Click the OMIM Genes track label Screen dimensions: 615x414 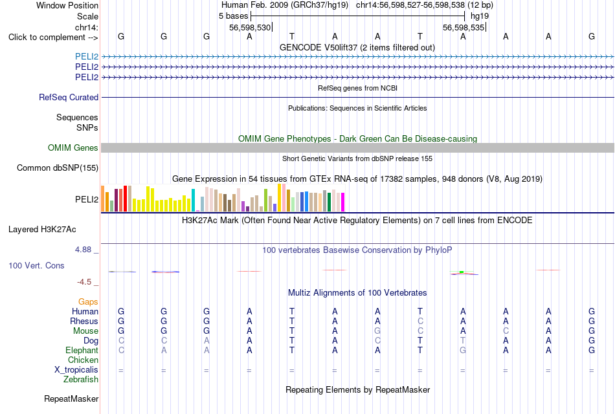(x=73, y=147)
